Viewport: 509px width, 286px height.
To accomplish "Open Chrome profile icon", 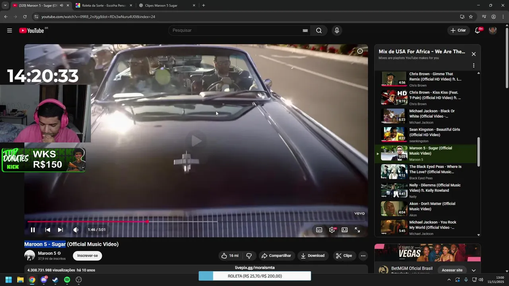I will pos(493,17).
